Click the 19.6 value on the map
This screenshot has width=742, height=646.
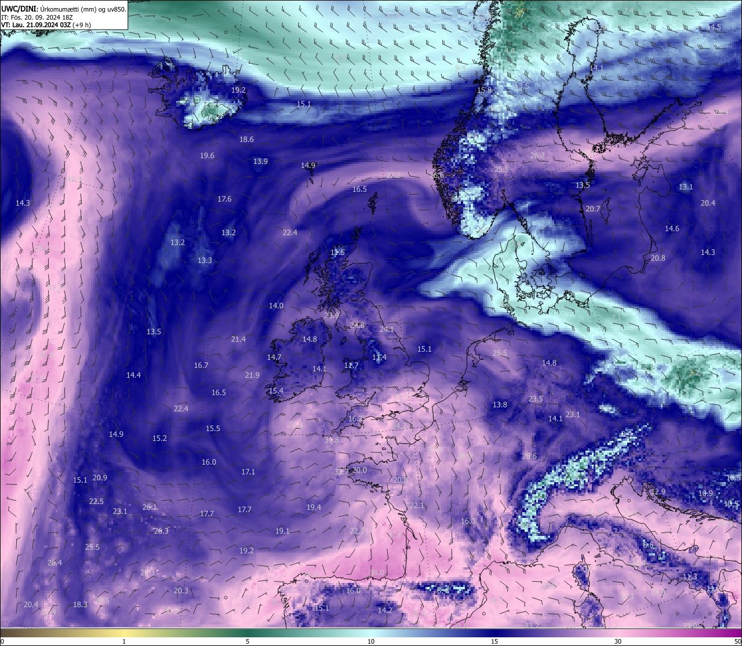[207, 155]
